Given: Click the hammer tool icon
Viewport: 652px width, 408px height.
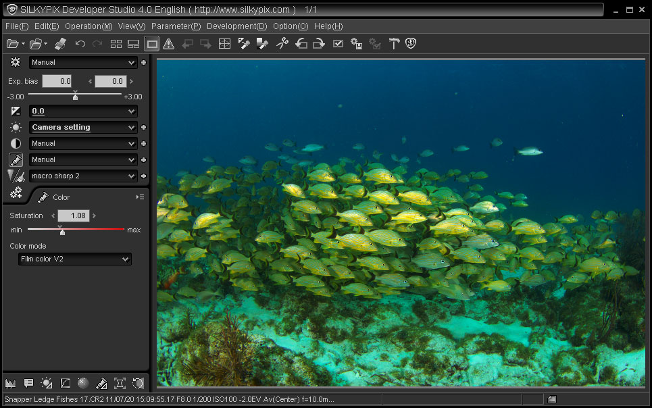Looking at the screenshot, I should click(394, 44).
